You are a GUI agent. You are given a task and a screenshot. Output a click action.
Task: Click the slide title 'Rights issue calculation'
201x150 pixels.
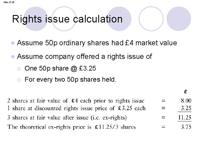tap(67, 19)
